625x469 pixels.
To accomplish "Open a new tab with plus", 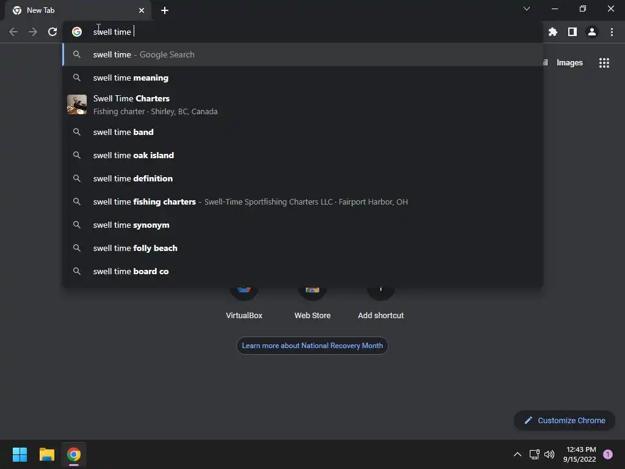I will pyautogui.click(x=165, y=10).
